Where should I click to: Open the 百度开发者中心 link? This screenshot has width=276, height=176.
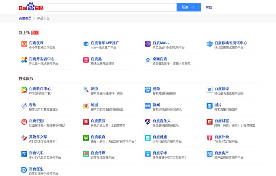coord(42,59)
